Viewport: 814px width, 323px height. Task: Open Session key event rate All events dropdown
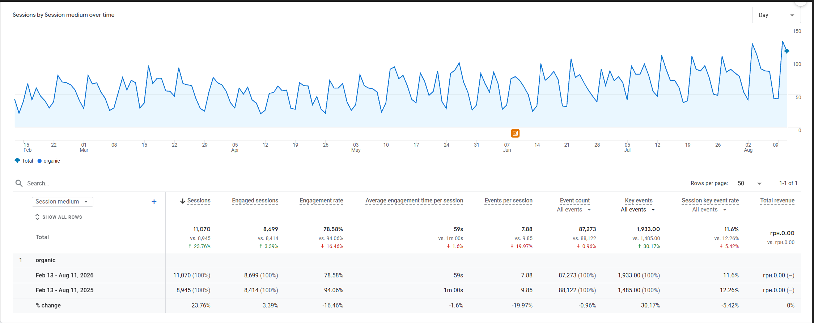tap(709, 210)
